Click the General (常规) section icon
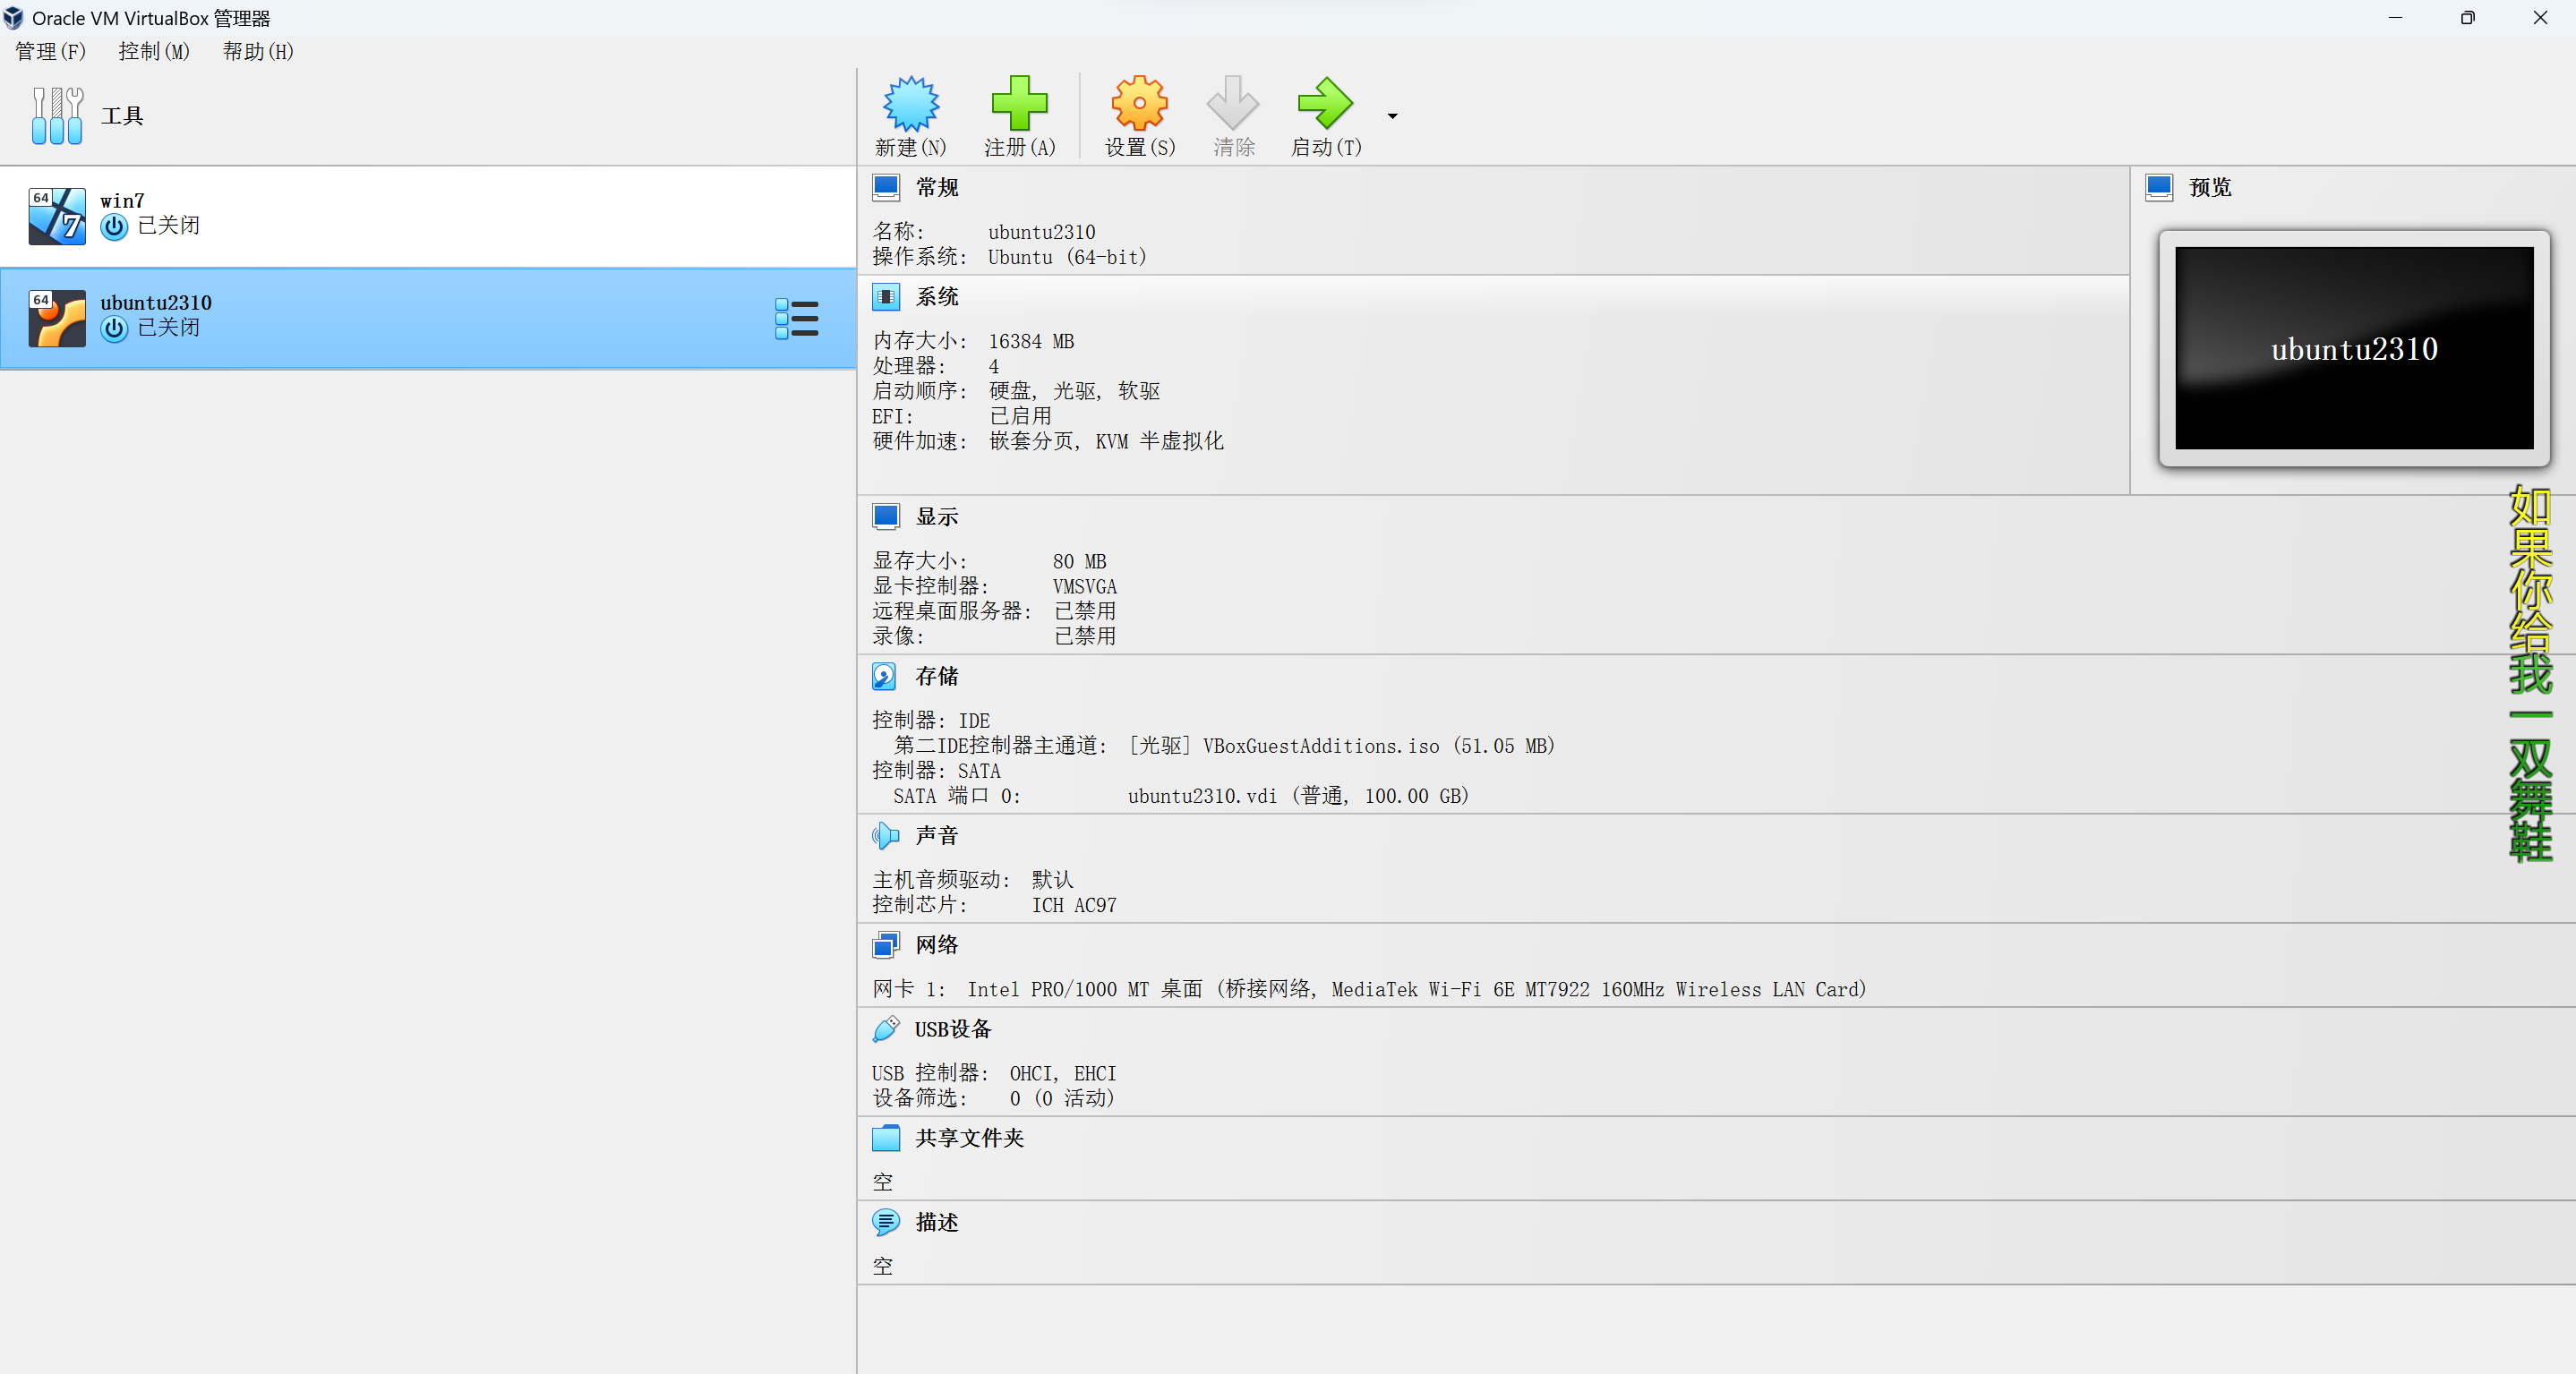 tap(886, 187)
